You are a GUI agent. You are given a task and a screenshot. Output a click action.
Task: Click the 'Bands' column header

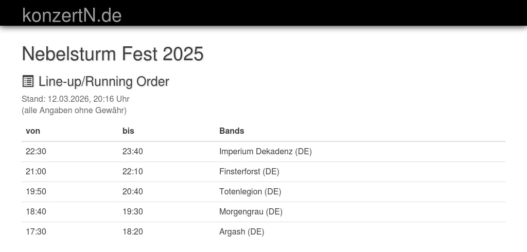click(232, 131)
